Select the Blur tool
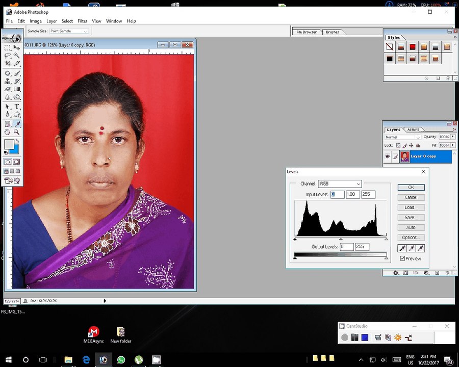 click(8, 97)
